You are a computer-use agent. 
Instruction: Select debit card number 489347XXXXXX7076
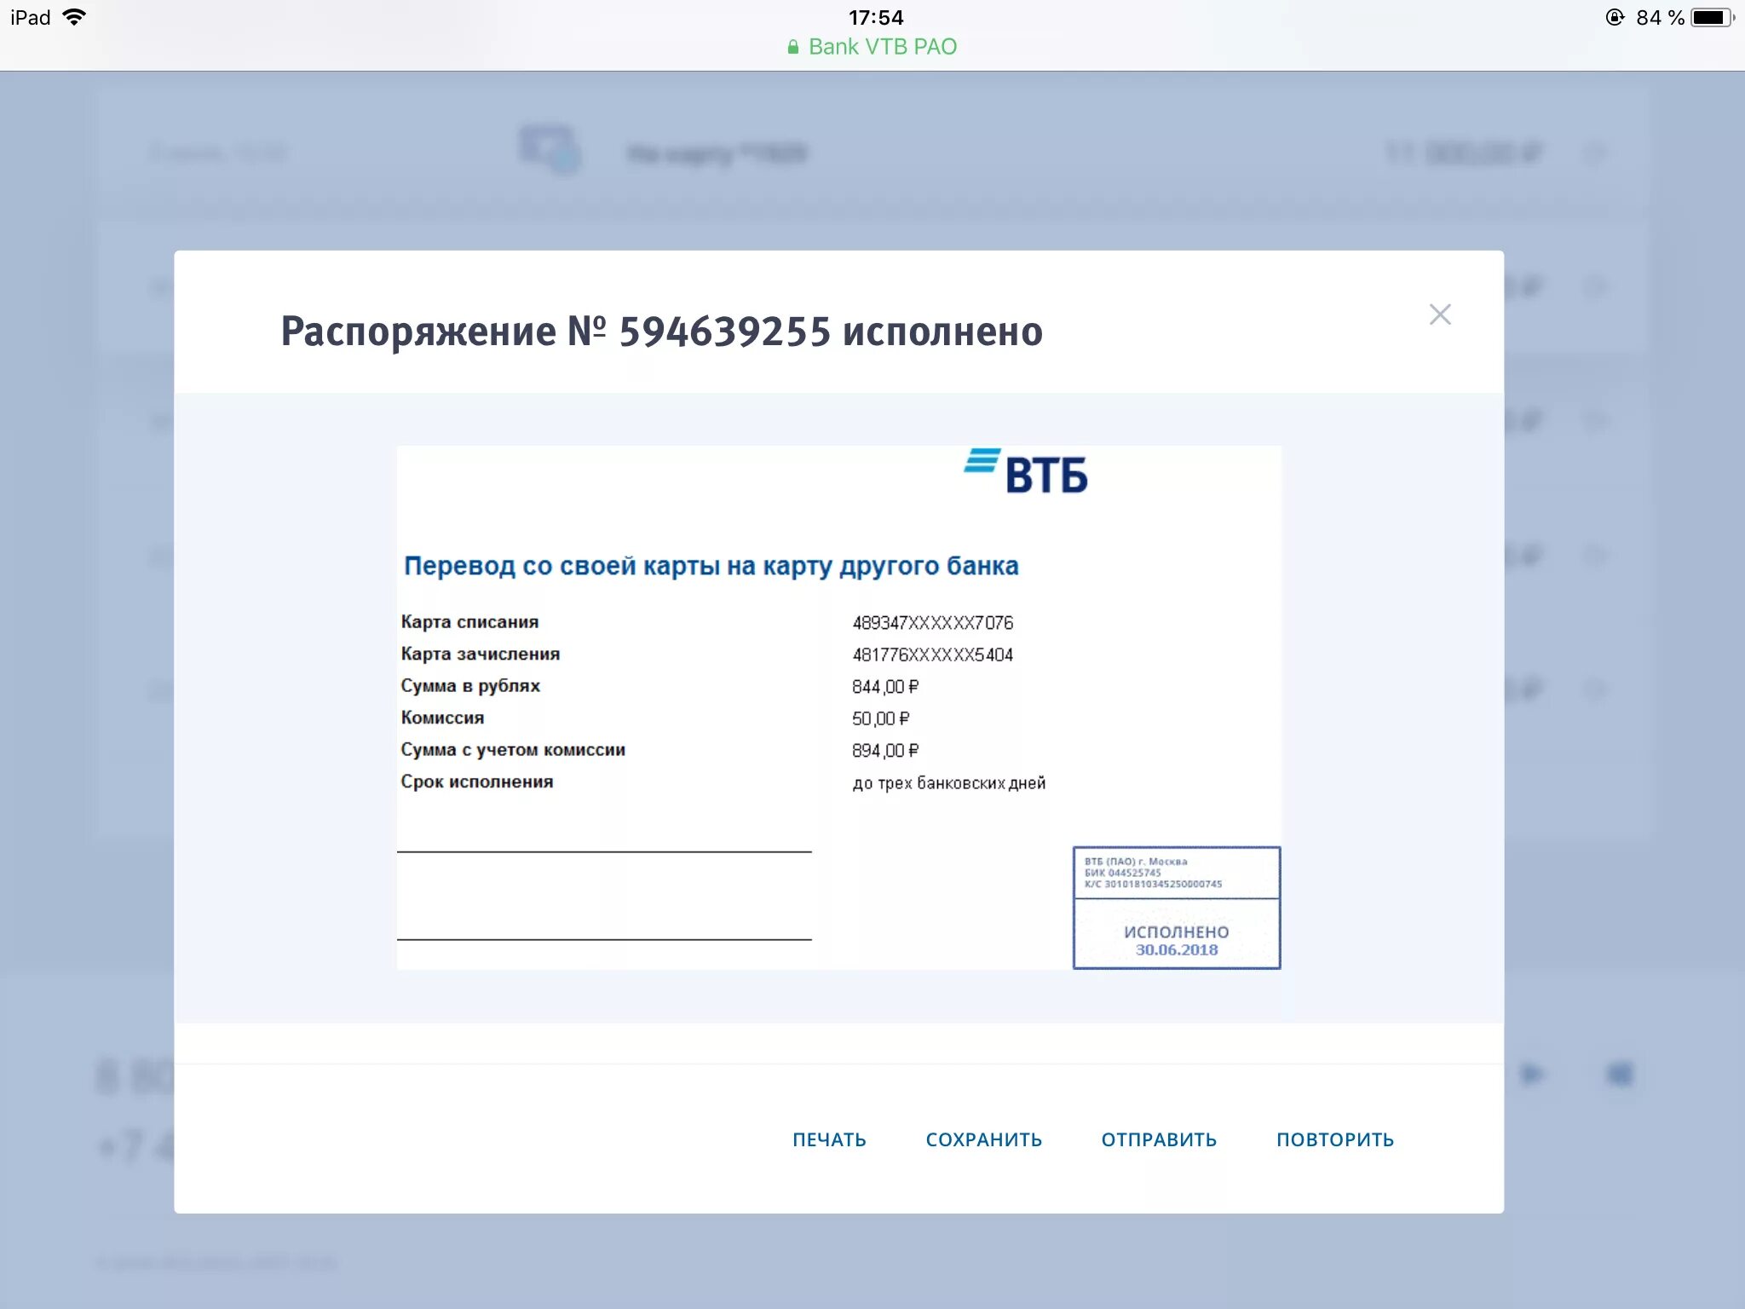tap(933, 623)
